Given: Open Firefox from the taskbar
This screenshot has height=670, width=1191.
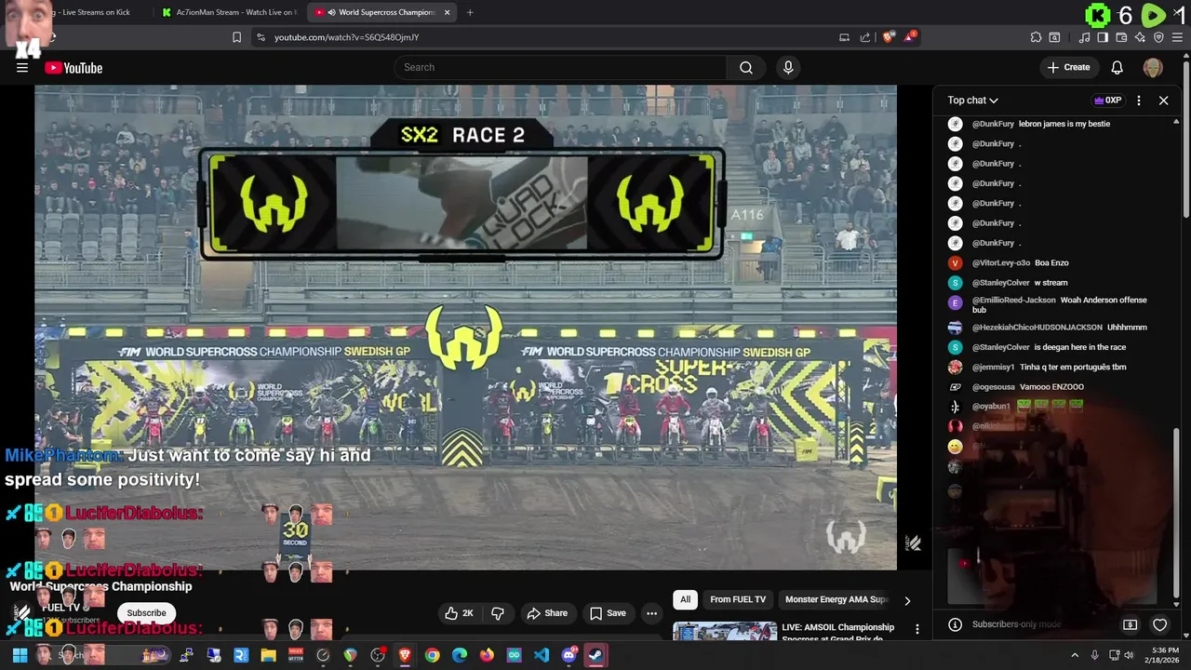Looking at the screenshot, I should (487, 655).
